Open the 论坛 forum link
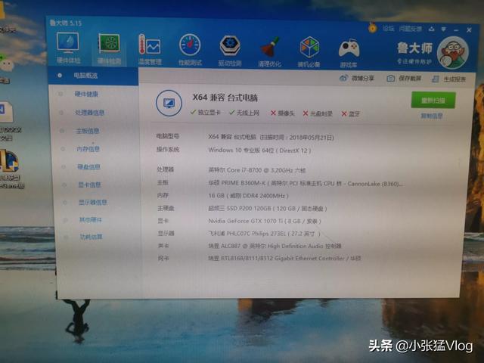 [388, 29]
